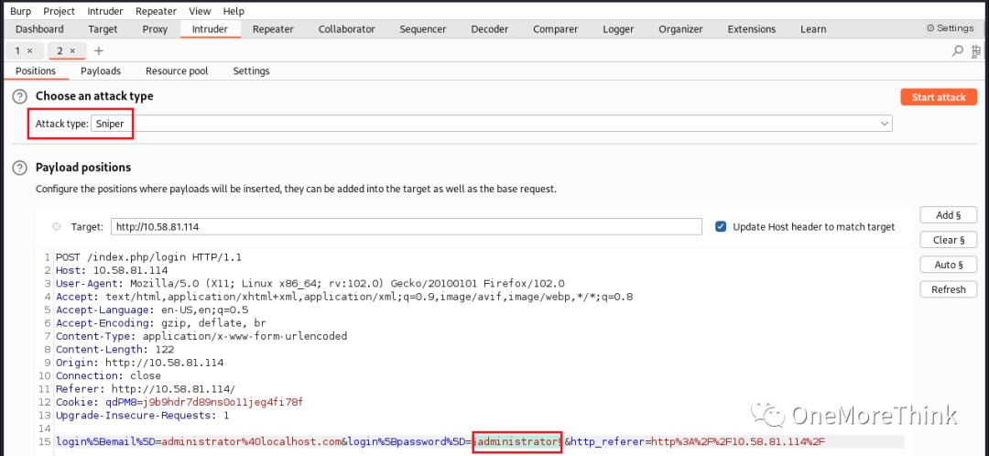Viewport: 989px width, 456px height.
Task: Switch to the Target tab
Action: point(103,29)
